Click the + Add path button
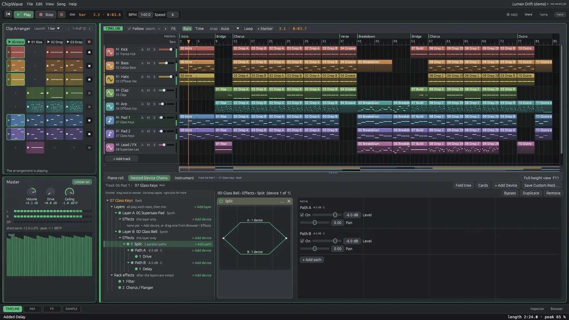Viewport: 569px width, 320px height. pyautogui.click(x=312, y=260)
